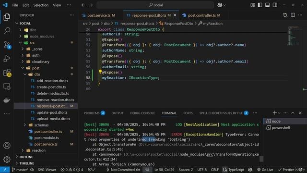
Task: Collapse the src folder
Action: click(x=20, y=43)
